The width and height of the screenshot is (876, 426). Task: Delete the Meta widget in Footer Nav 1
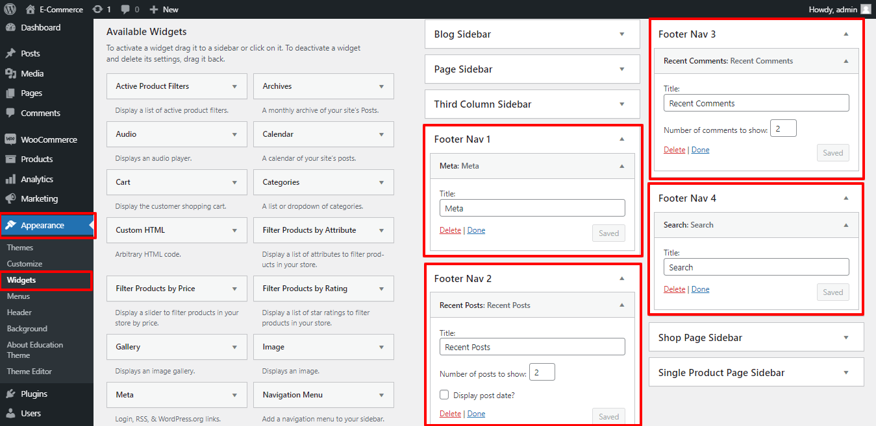(450, 230)
